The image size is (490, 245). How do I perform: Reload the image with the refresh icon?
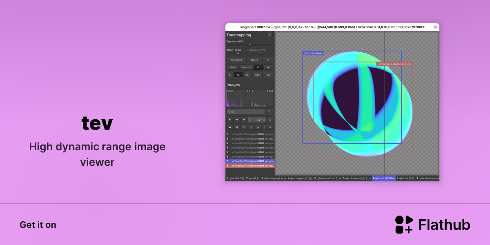244,127
